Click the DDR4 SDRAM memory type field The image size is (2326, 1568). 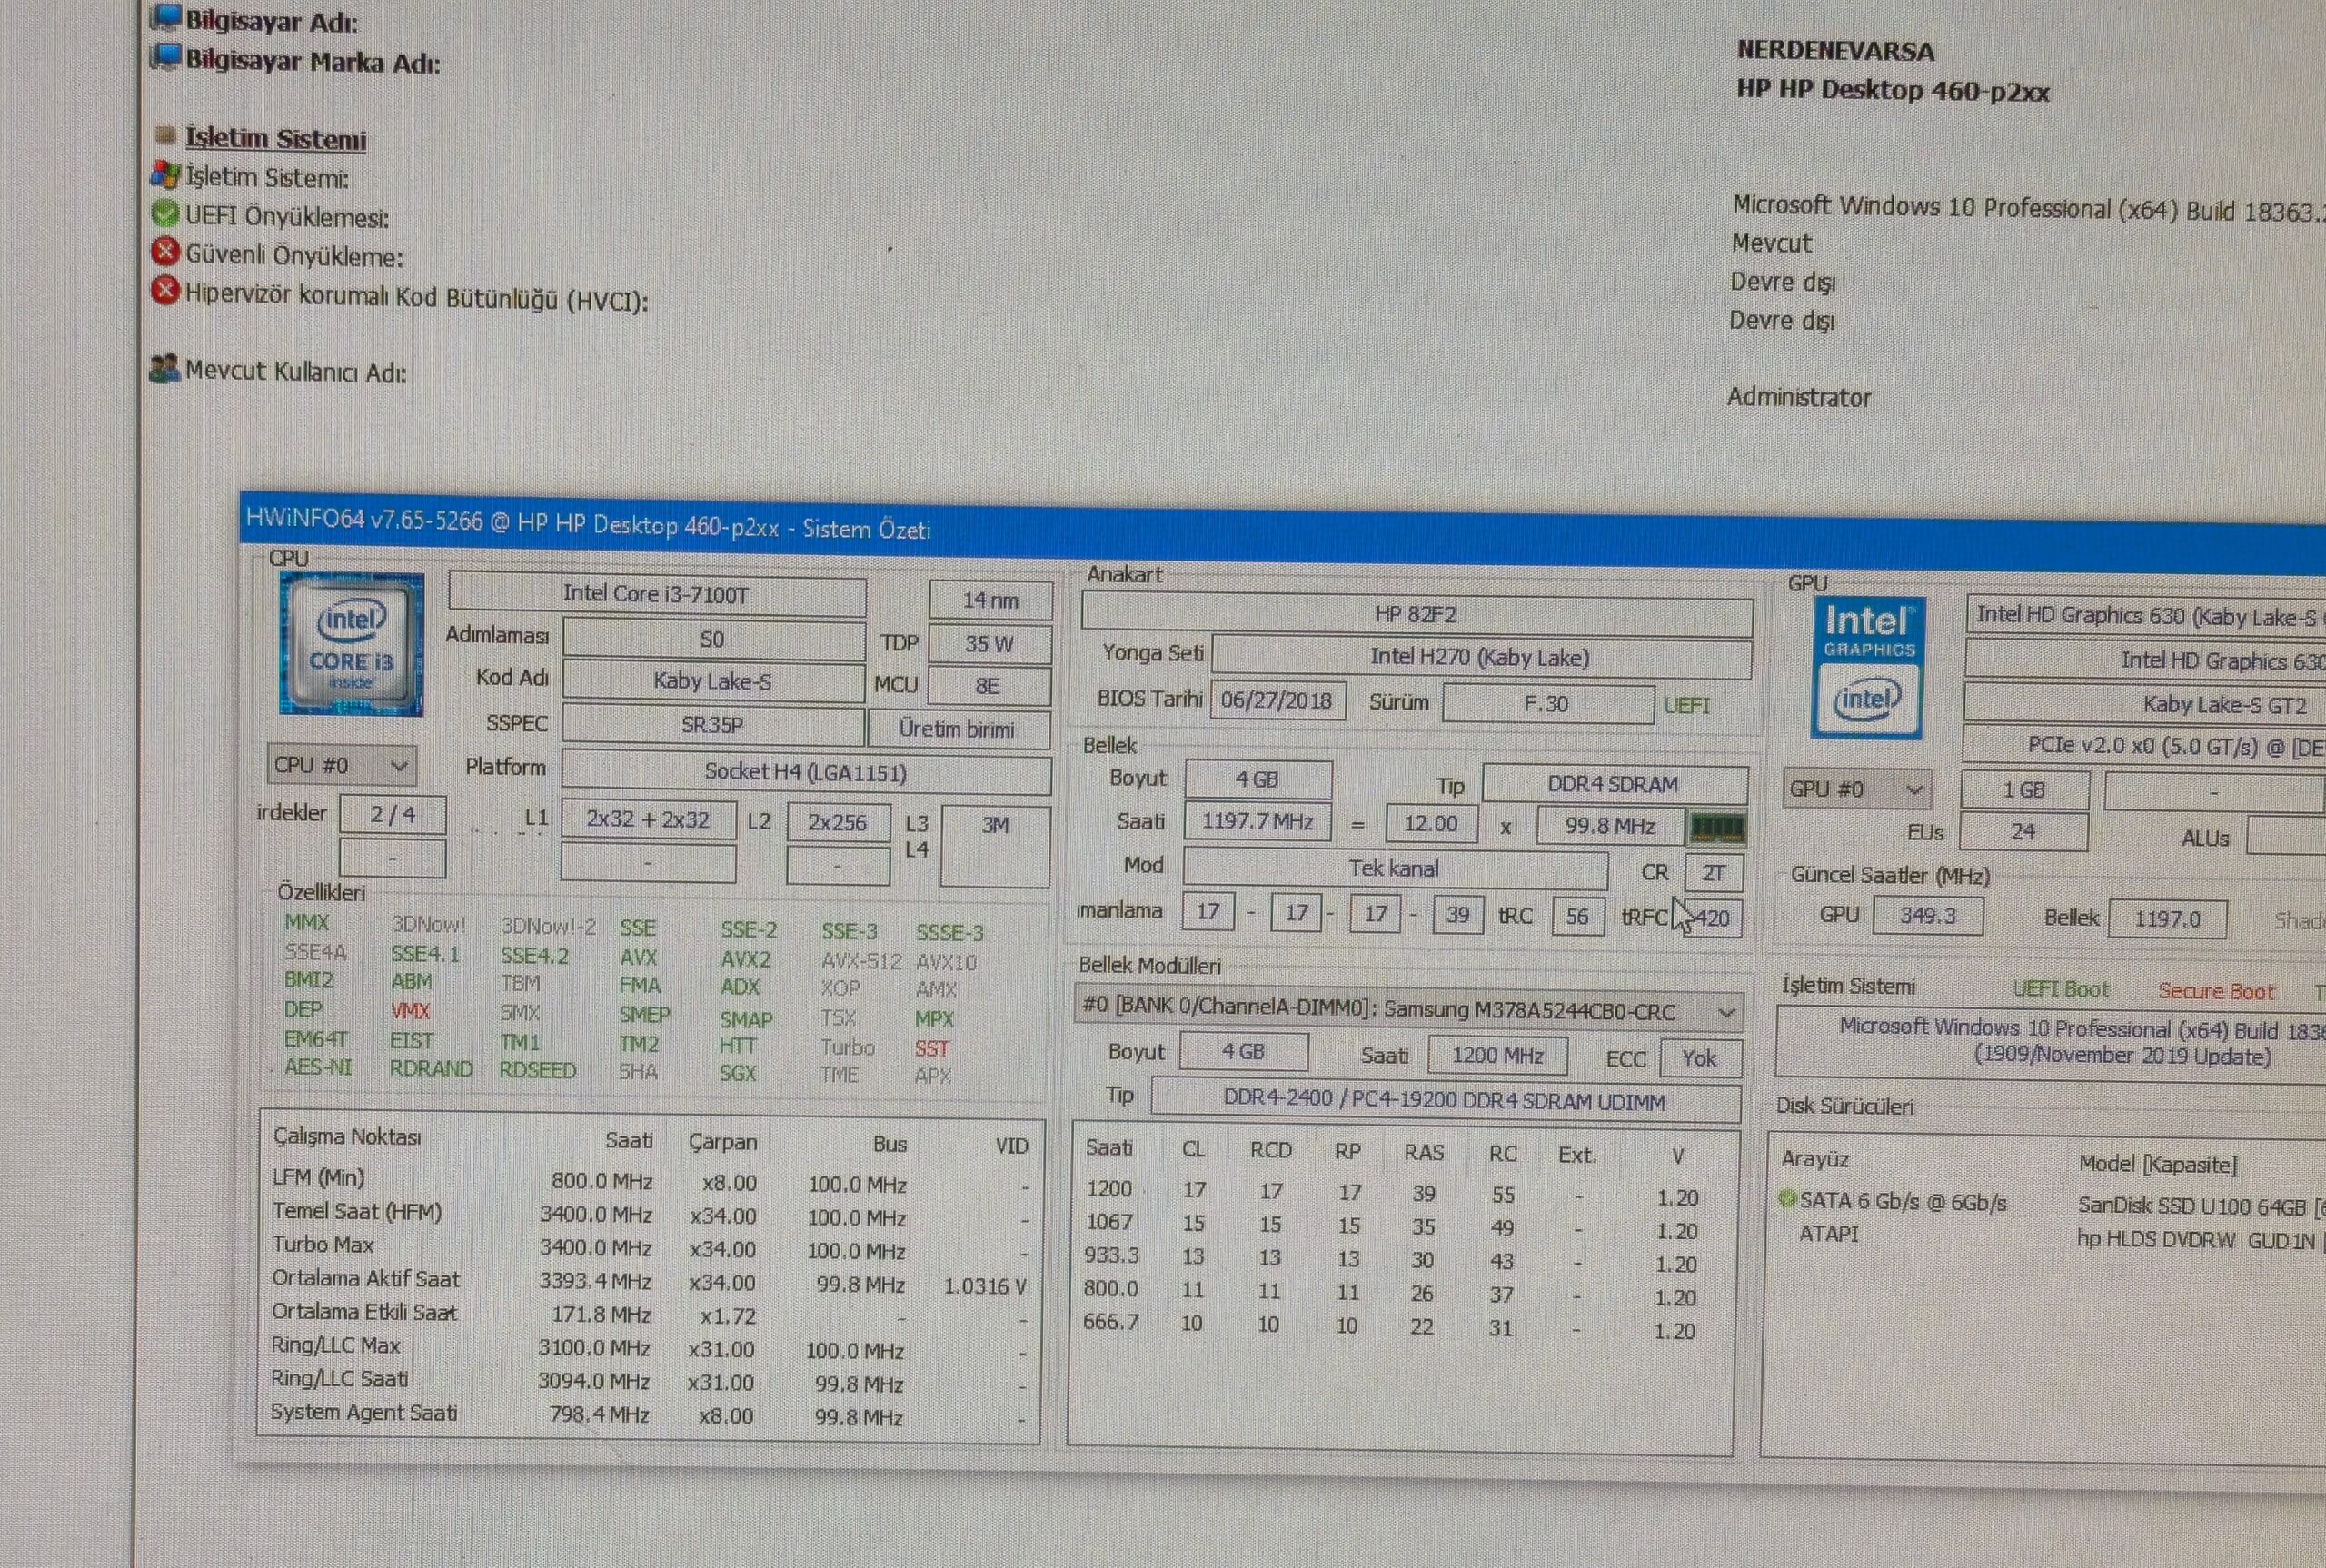pos(1614,785)
